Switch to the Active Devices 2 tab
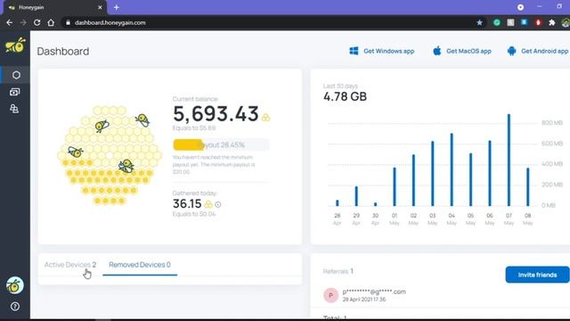The height and width of the screenshot is (321, 570). [70, 265]
